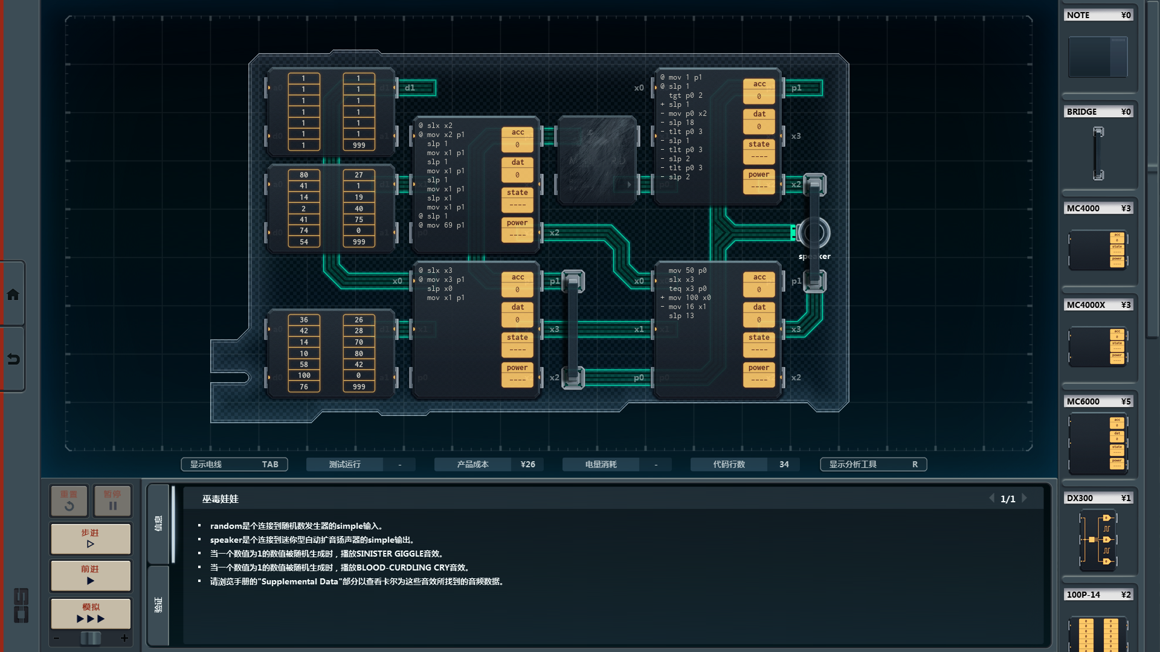This screenshot has height=652, width=1160.
Task: Click the back arrow icon
Action: coord(13,359)
